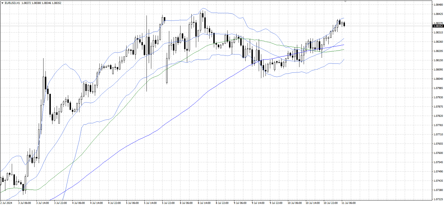
Task: Click the 9 Jul 06:00 time label
Action: [240, 203]
